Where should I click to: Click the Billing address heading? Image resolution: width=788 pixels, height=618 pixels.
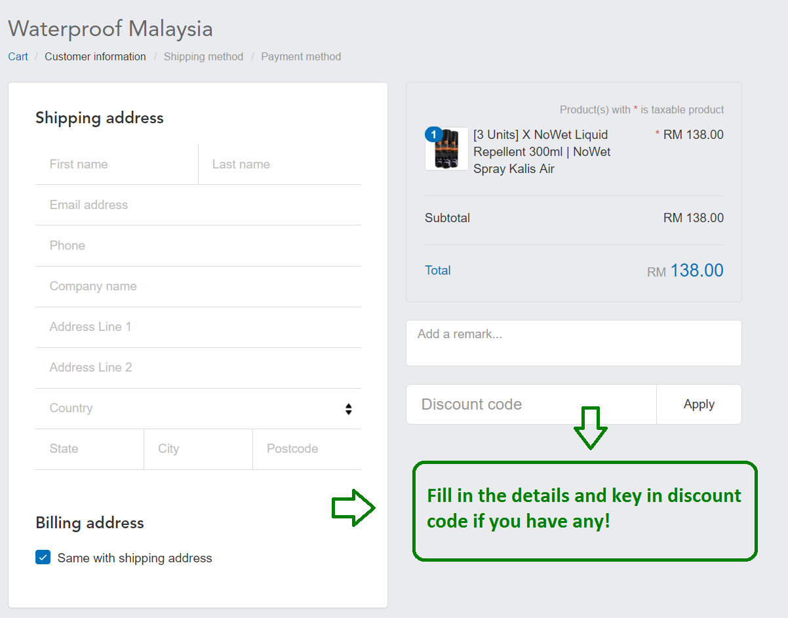click(x=90, y=523)
